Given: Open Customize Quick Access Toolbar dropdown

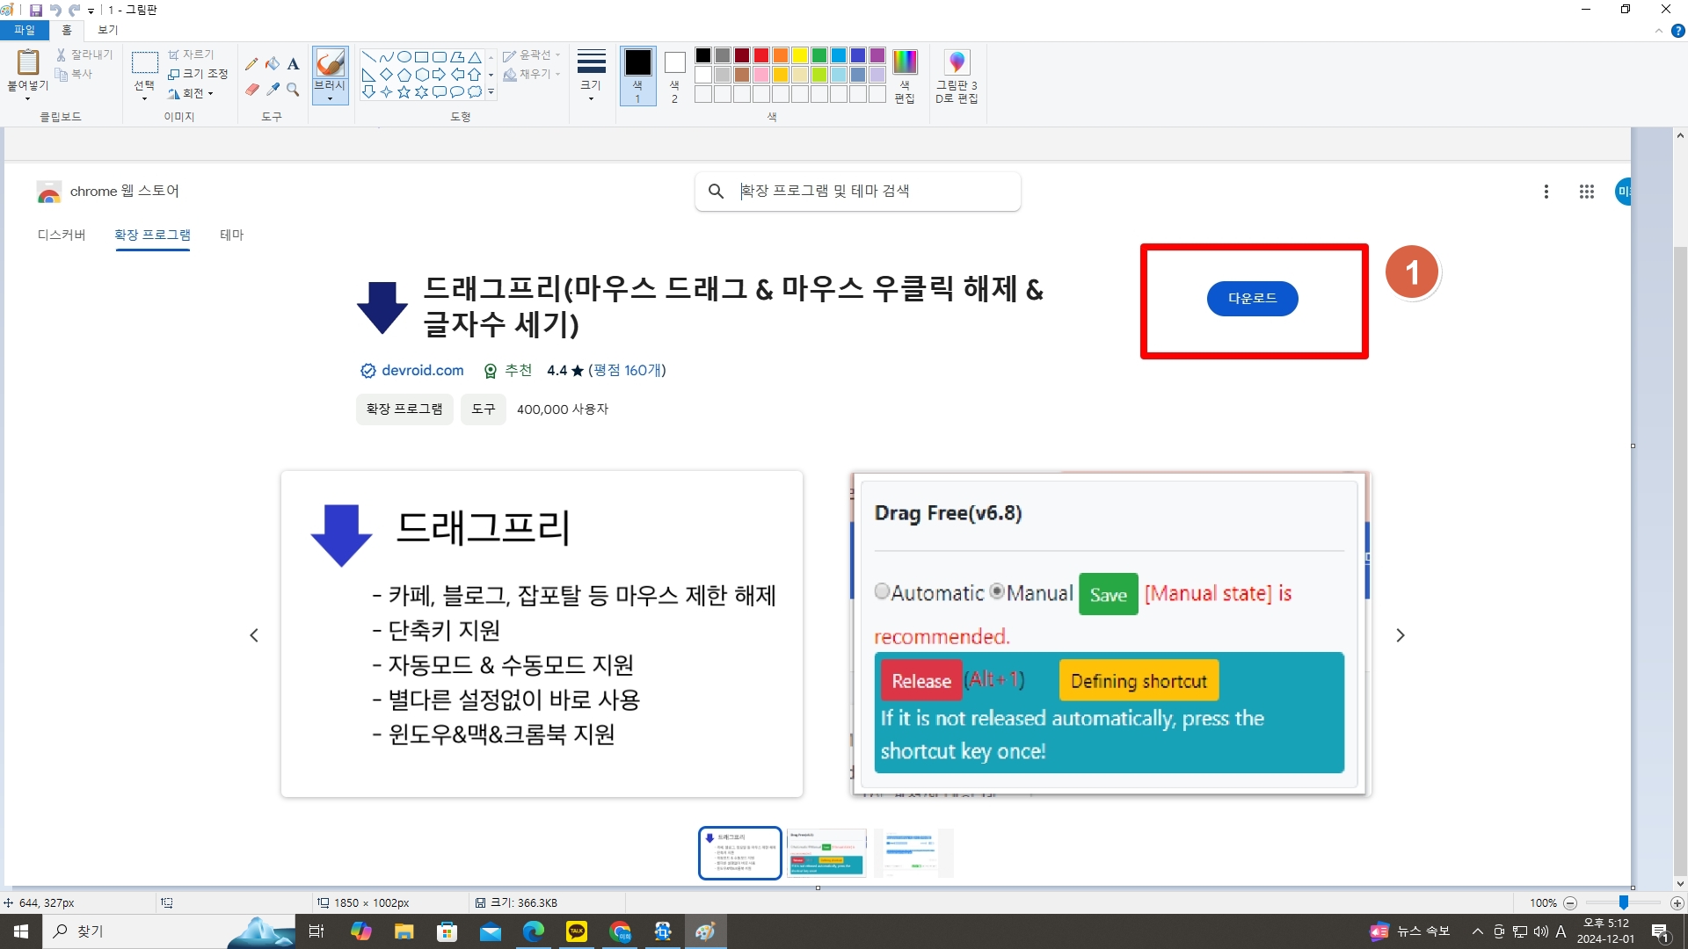Looking at the screenshot, I should tap(91, 11).
